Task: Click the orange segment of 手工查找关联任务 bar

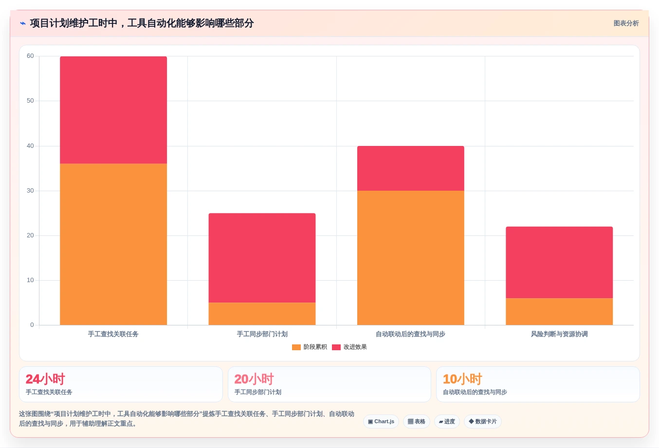Action: [113, 244]
